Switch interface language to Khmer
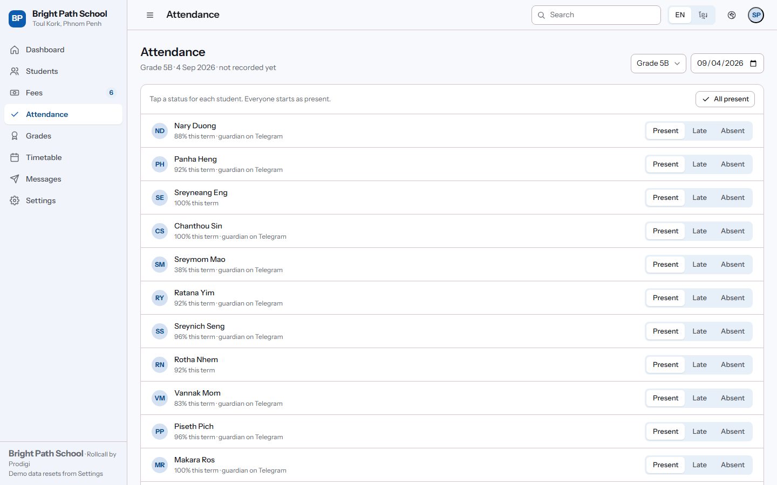The image size is (777, 485). click(703, 15)
